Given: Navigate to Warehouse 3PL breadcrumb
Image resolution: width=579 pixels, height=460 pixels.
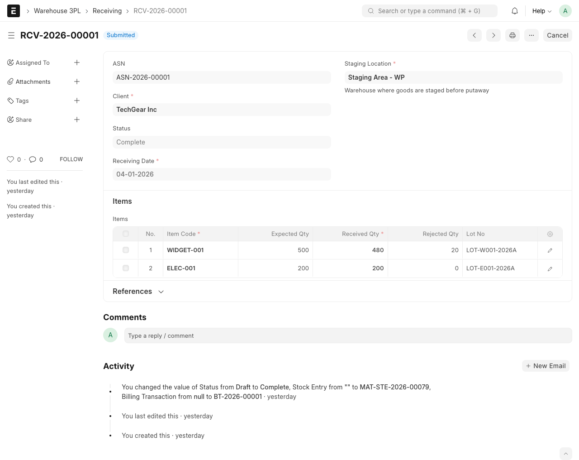Looking at the screenshot, I should click(x=57, y=11).
